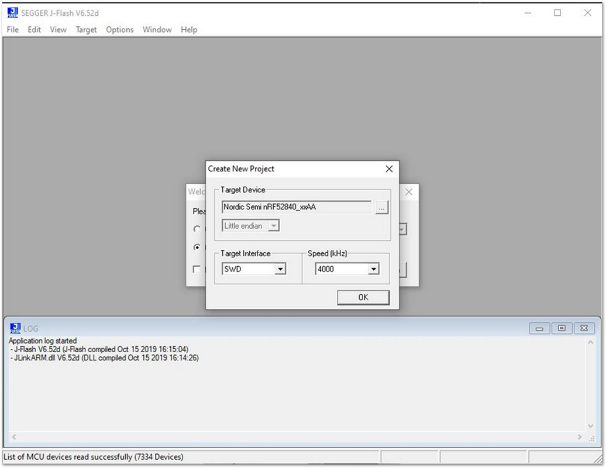Viewport: 606px width, 468px height.
Task: Click the 'Speed (kHz)' group label
Action: 328,253
